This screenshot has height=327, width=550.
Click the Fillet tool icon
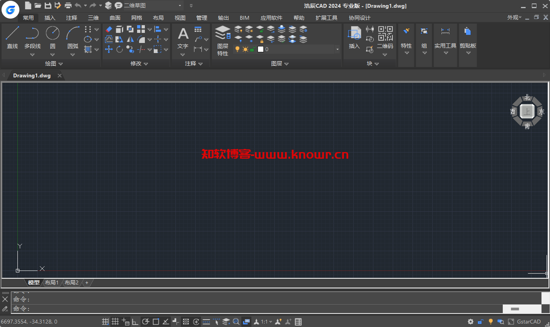[141, 39]
